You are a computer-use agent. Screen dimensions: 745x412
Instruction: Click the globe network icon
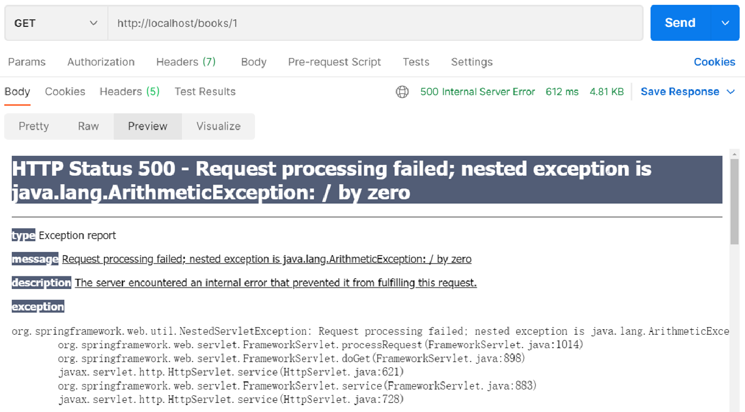pyautogui.click(x=402, y=92)
